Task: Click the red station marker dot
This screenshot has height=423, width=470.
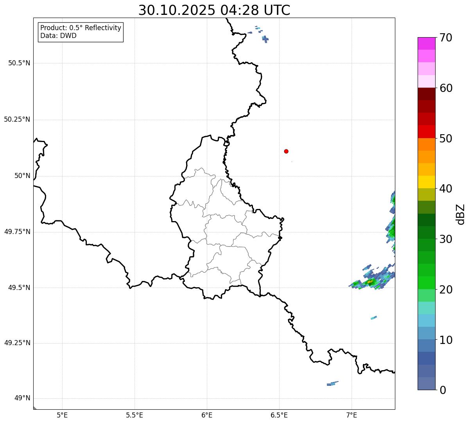Action: (286, 151)
